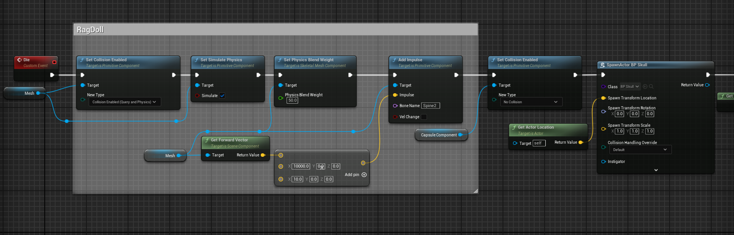This screenshot has height=235, width=734.
Task: Click the Return Value pin on SpawnActor BP Skull
Action: [x=707, y=85]
